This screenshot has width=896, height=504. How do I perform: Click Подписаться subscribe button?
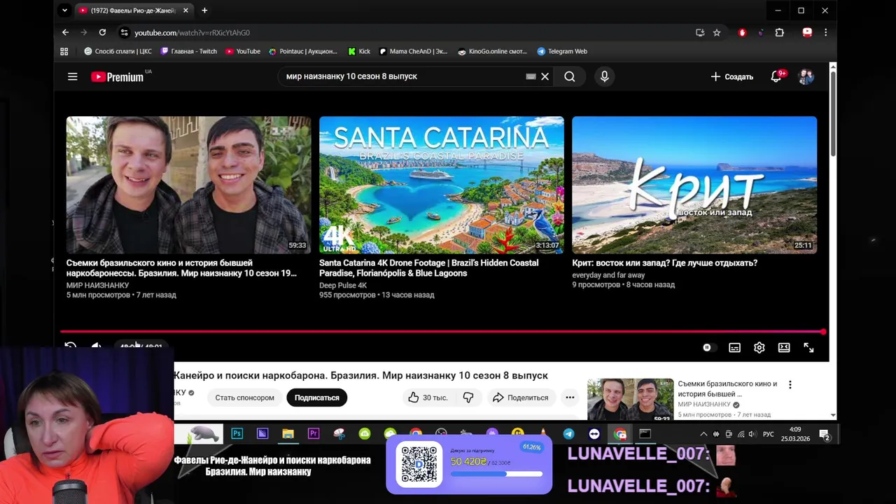coord(316,398)
